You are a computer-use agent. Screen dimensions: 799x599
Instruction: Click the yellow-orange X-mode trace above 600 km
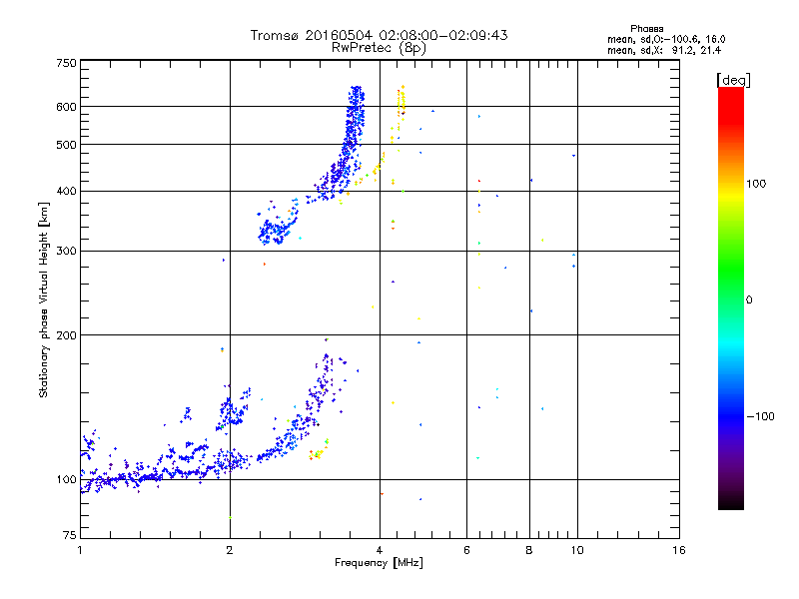pos(401,101)
